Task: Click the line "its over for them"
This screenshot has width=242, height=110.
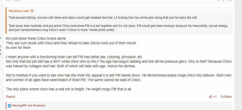Action: coord(18,48)
